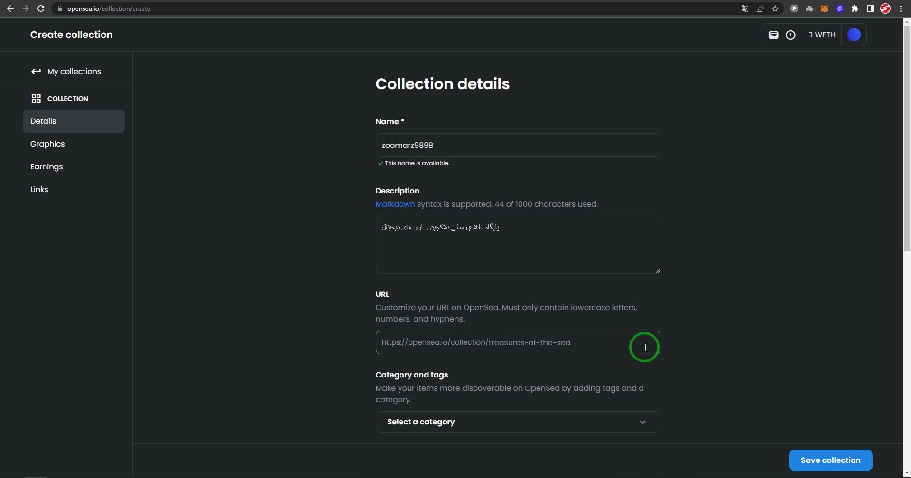Click the Save collection button

[830, 460]
